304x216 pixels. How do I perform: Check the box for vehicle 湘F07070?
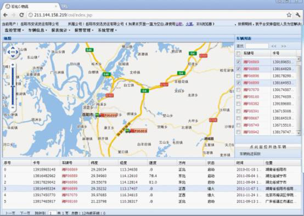[239, 90]
